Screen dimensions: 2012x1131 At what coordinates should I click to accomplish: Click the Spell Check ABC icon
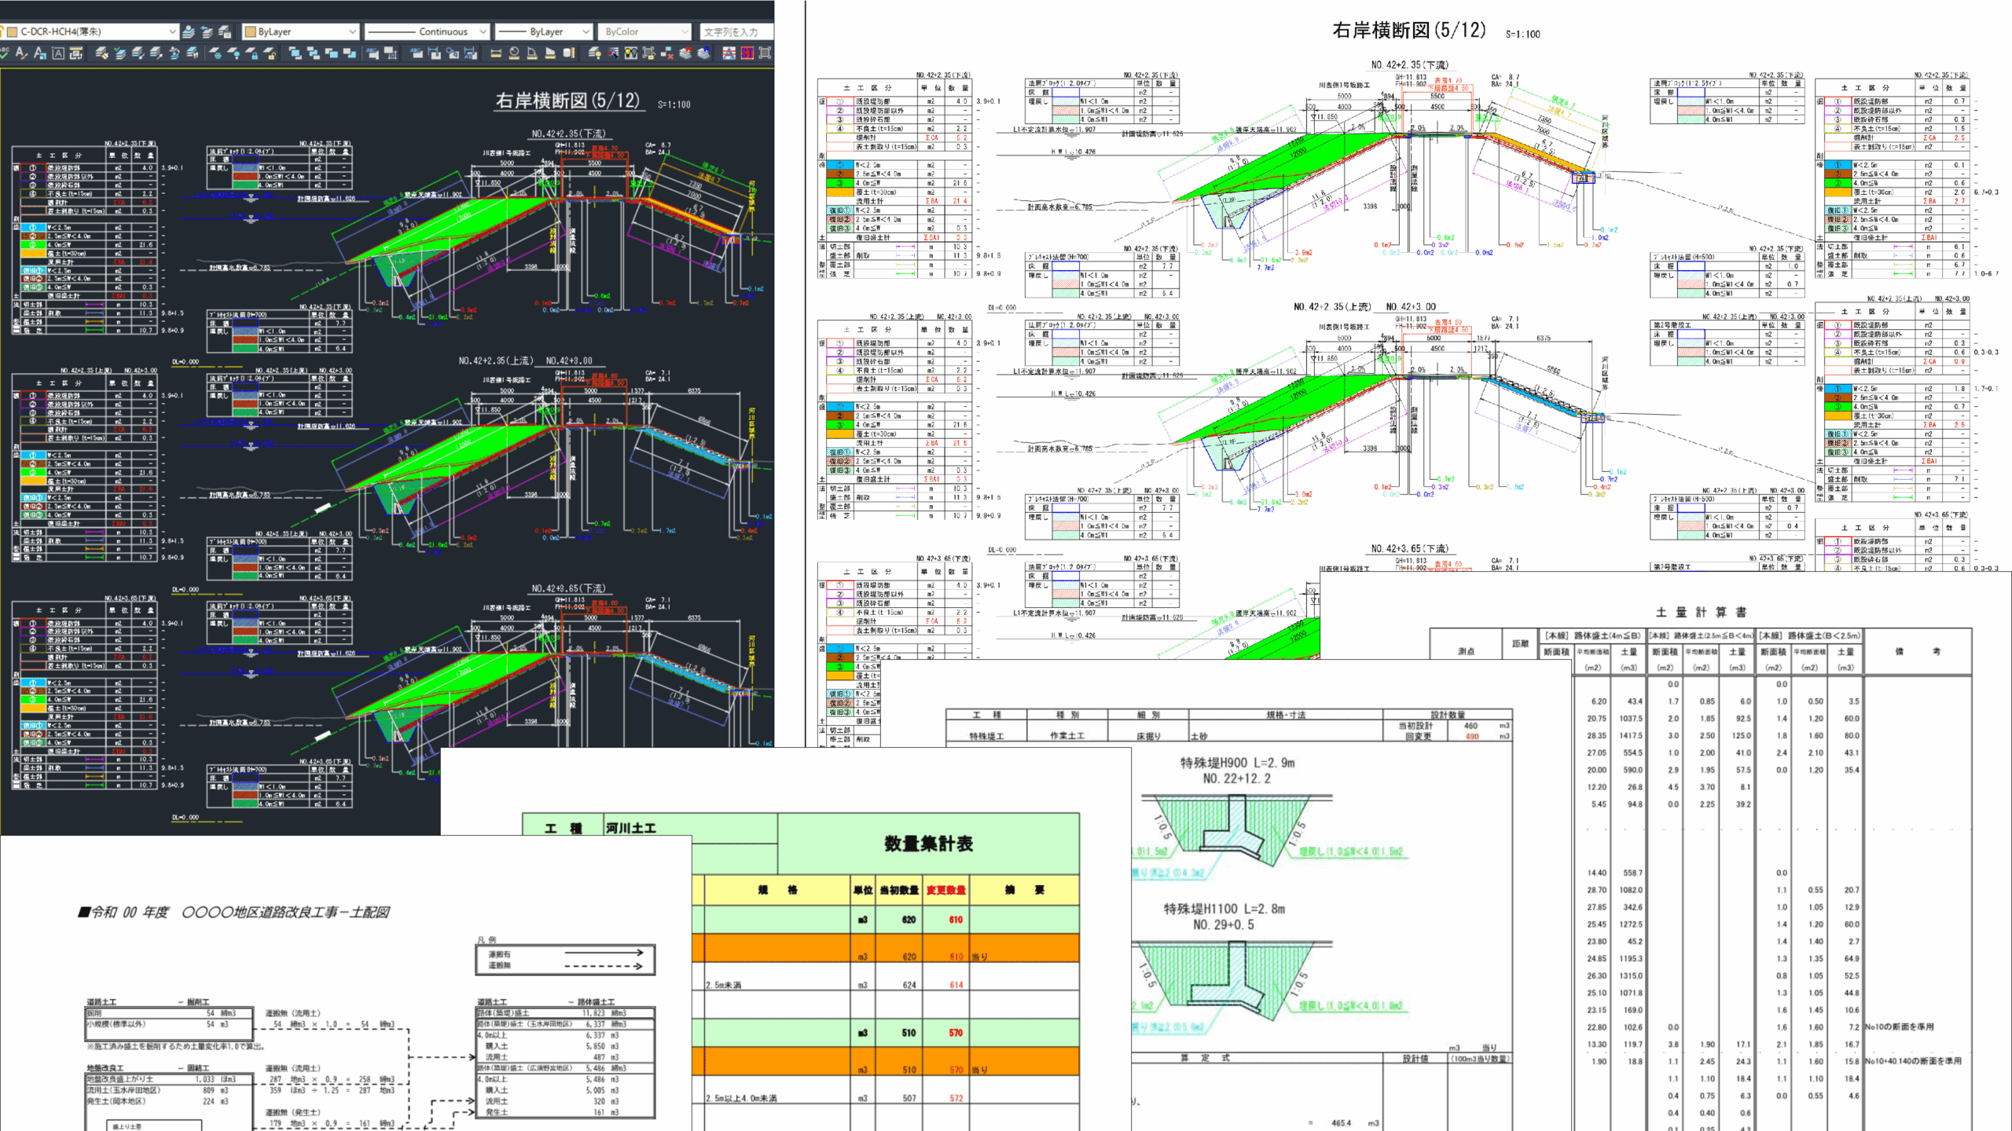(x=4, y=53)
